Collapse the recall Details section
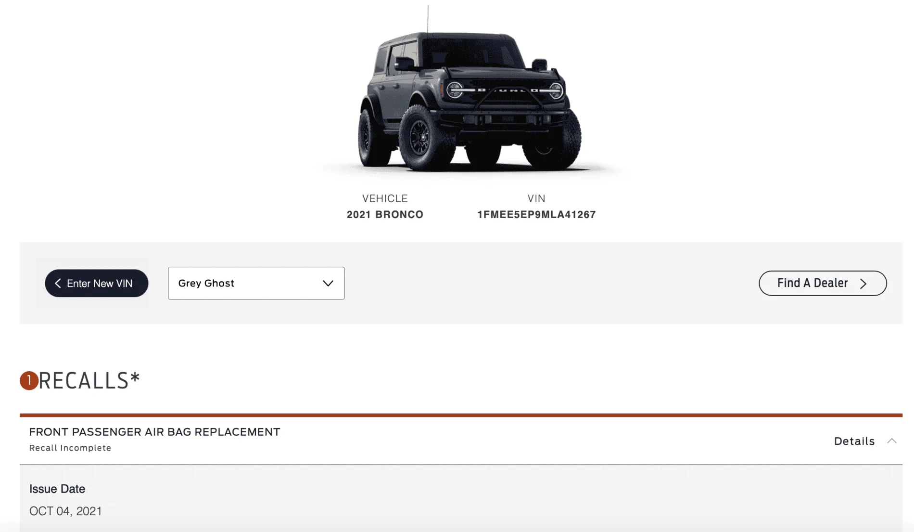Viewport: 914px width, 532px height. [865, 441]
